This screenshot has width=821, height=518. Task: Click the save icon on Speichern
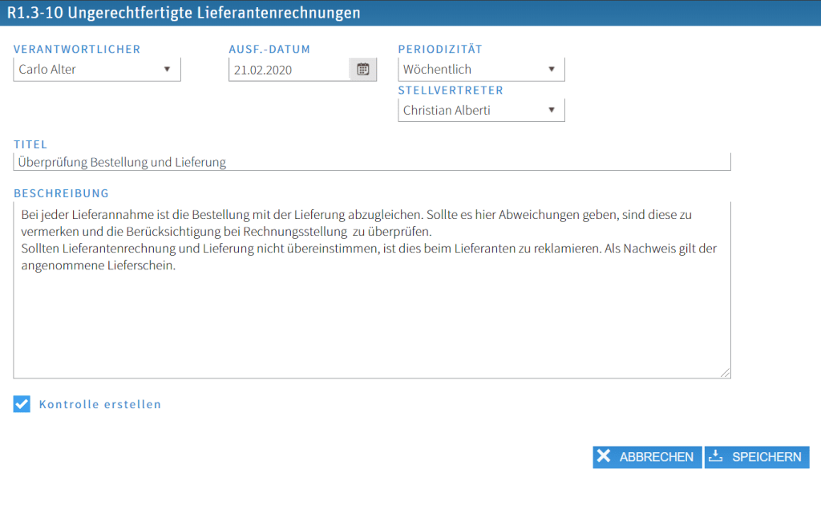pos(716,457)
